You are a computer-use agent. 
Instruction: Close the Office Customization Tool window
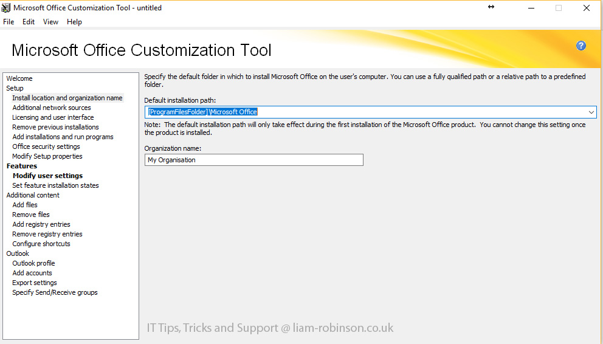[587, 8]
